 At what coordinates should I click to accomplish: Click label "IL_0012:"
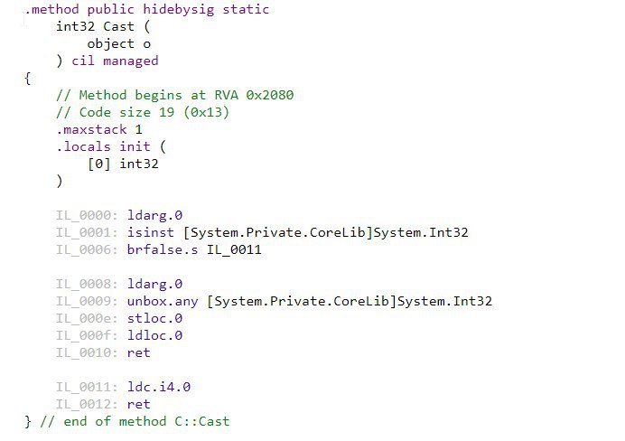coord(87,404)
